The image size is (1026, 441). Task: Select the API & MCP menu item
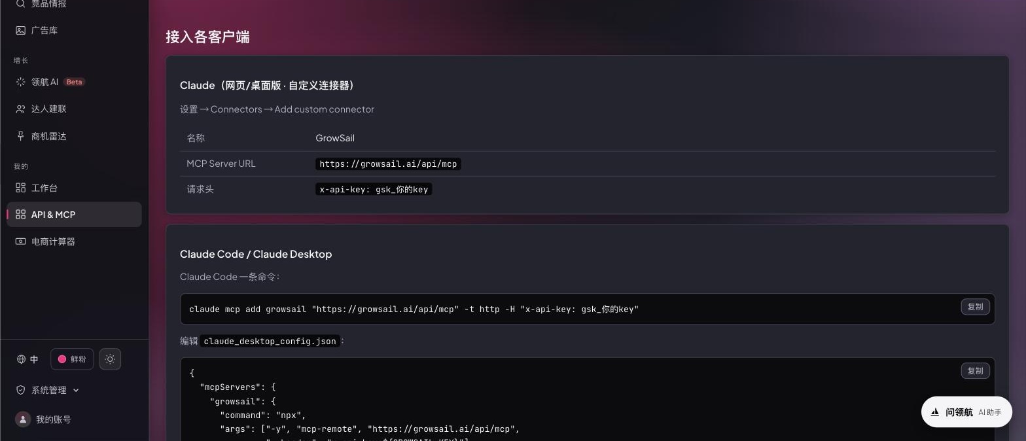coord(74,215)
